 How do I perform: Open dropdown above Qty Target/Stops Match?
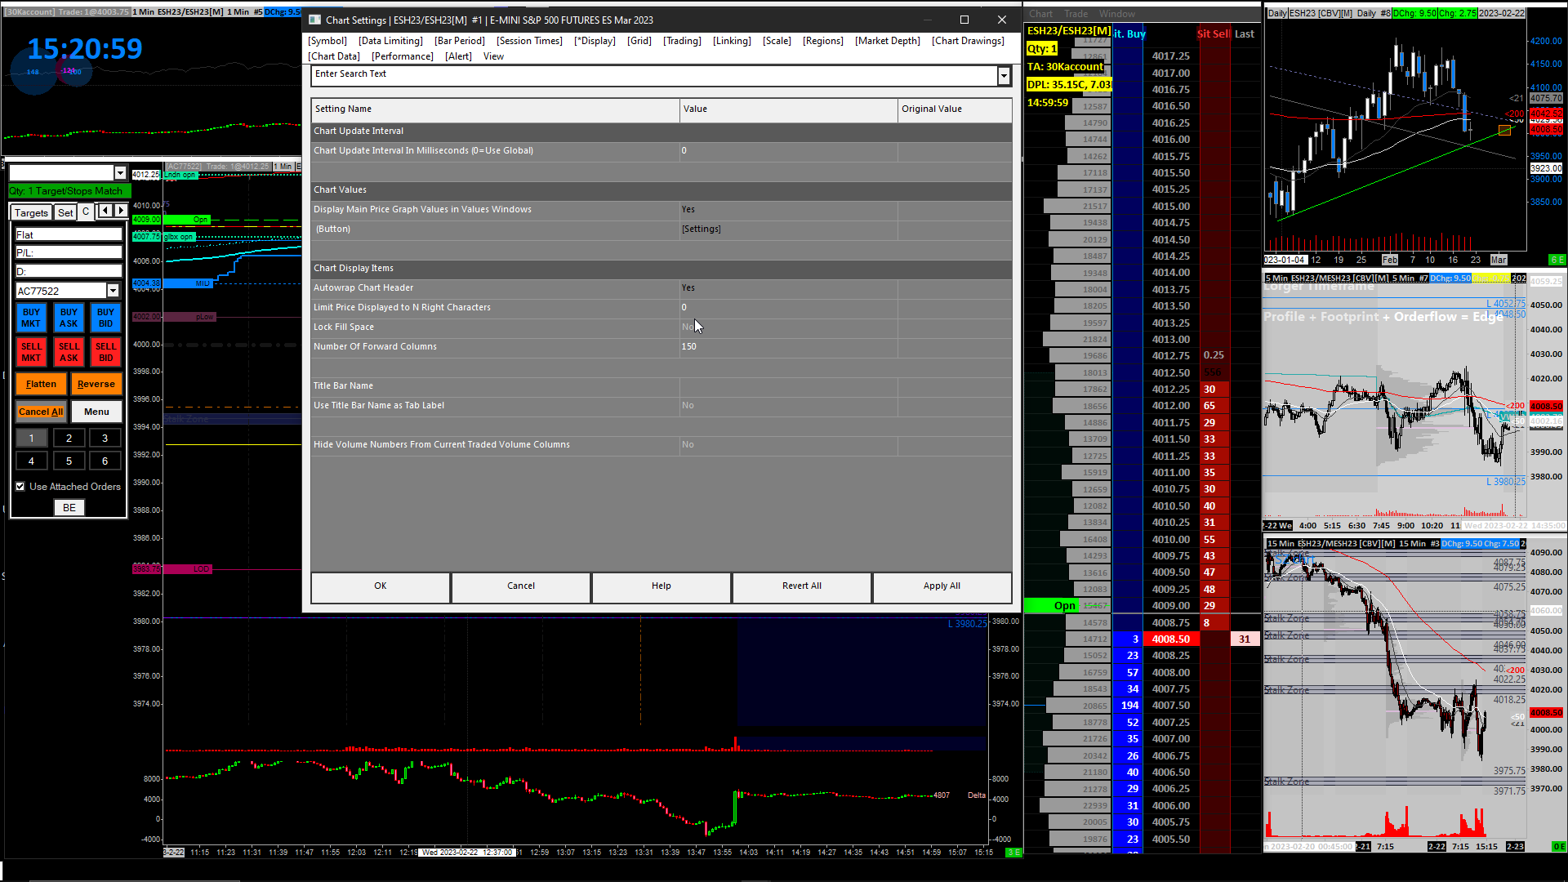pyautogui.click(x=120, y=173)
